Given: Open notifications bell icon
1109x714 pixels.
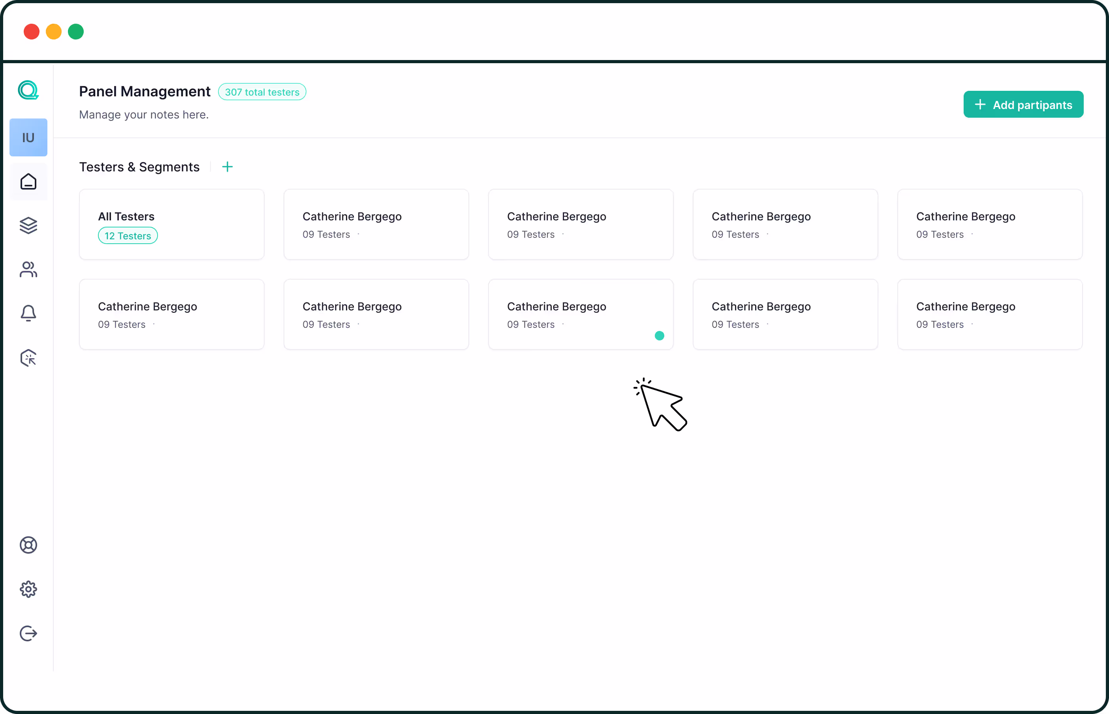Looking at the screenshot, I should tap(28, 314).
